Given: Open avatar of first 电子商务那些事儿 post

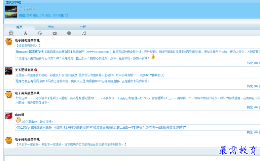Looking at the screenshot, I should pos(9,42).
